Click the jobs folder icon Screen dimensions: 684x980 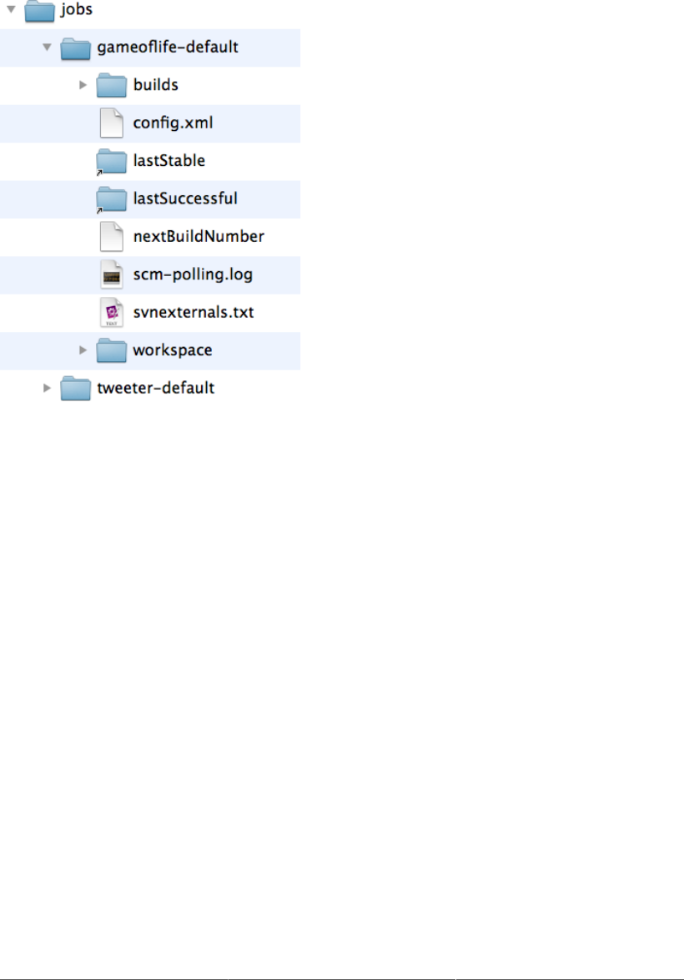(39, 11)
